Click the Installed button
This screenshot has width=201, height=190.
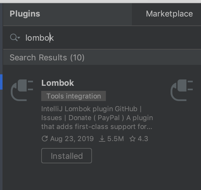[67, 156]
